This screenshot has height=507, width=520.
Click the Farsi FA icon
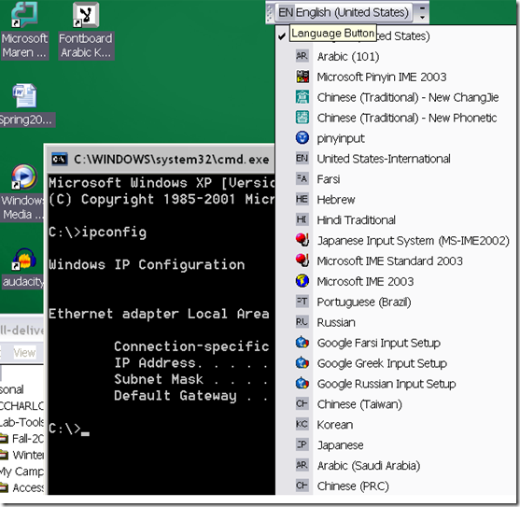(302, 178)
